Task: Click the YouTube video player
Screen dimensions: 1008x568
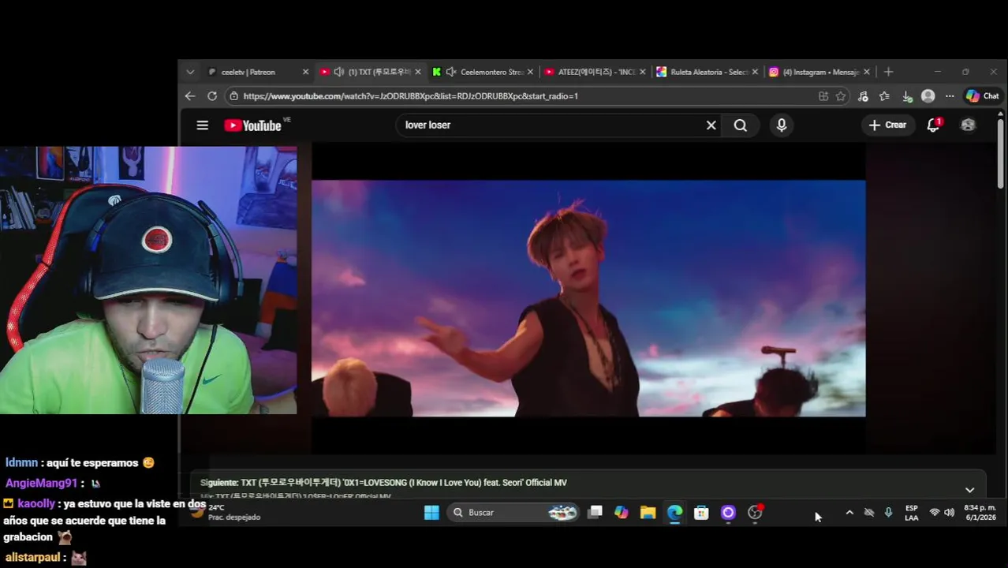Action: (x=588, y=298)
